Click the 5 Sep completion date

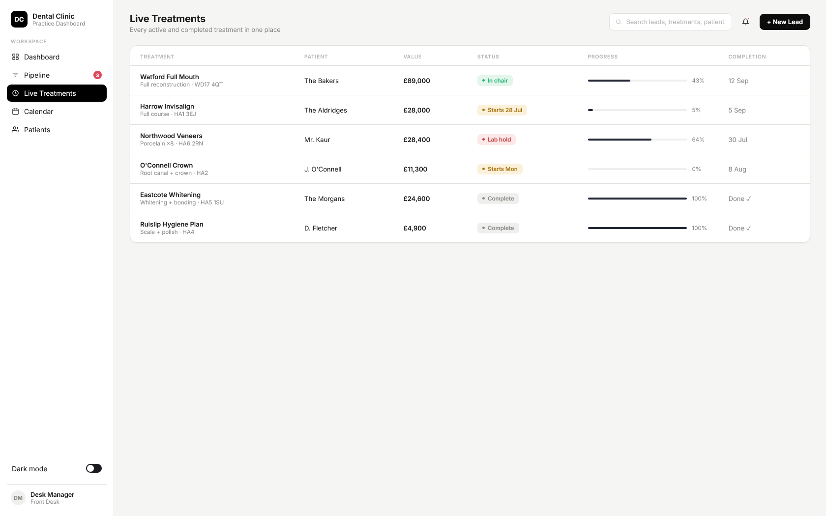[x=737, y=110]
